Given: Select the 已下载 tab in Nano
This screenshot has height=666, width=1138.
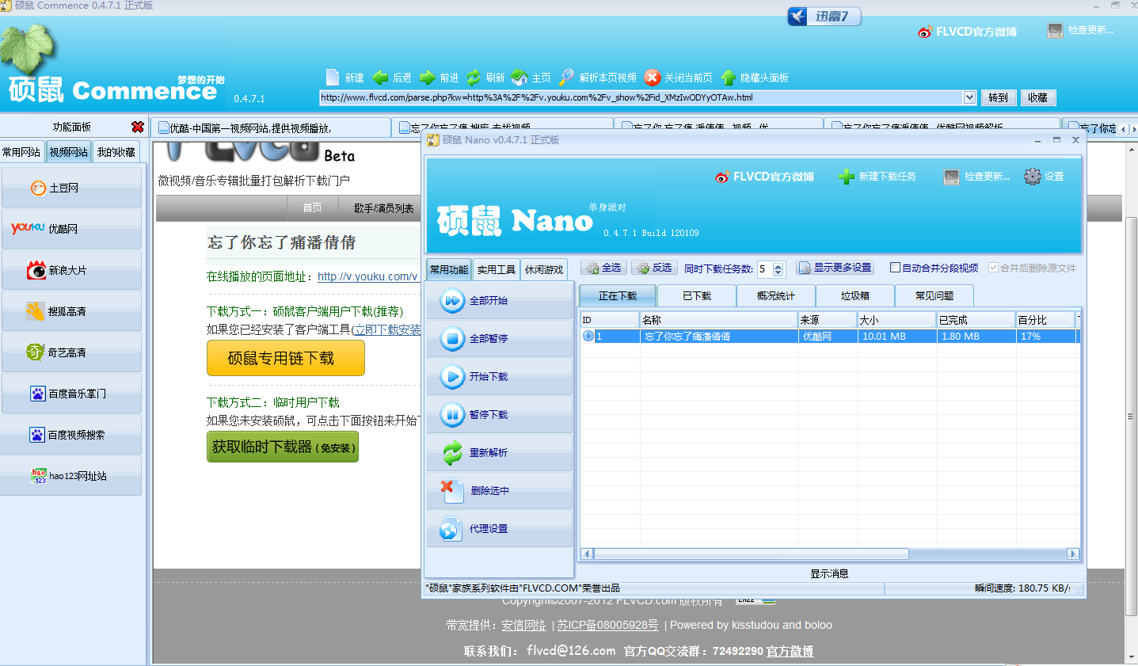Looking at the screenshot, I should 697,295.
